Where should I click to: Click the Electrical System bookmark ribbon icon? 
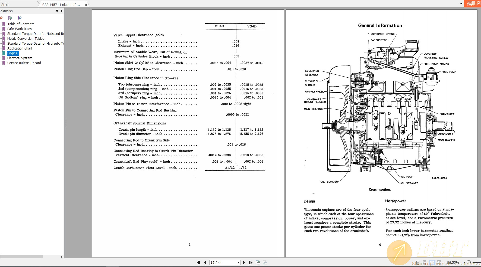click(x=4, y=58)
